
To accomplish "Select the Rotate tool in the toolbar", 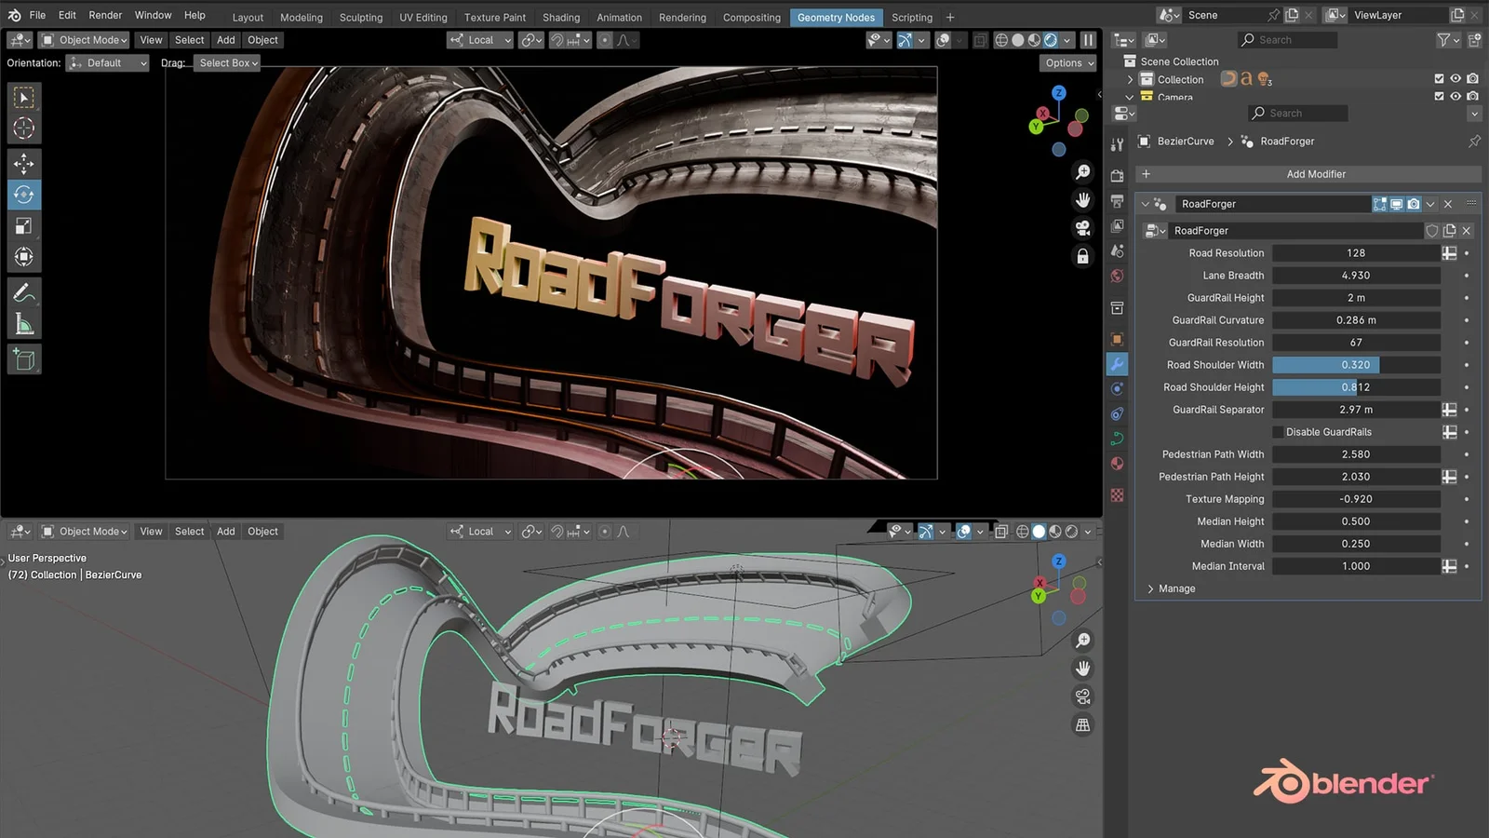I will (23, 194).
